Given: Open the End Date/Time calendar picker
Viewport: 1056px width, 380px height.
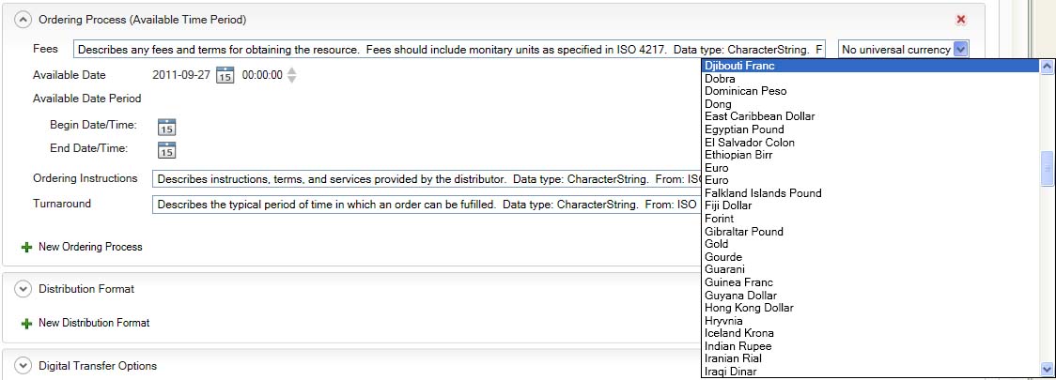Looking at the screenshot, I should coord(166,149).
